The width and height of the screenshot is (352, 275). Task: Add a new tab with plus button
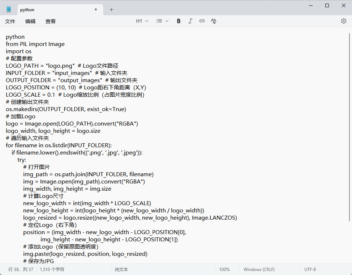[x=111, y=10]
